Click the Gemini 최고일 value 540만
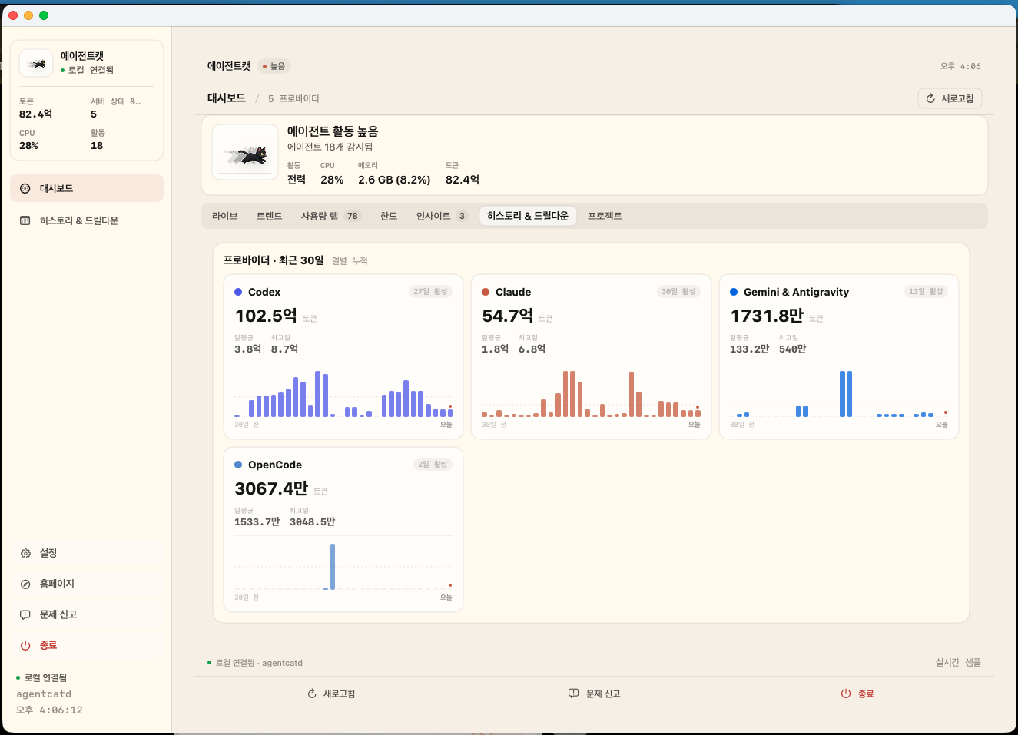 793,349
